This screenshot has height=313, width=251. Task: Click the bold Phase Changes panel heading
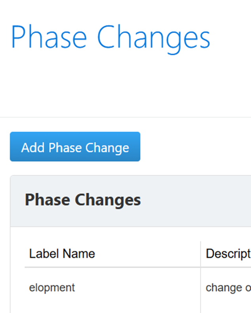(x=83, y=200)
